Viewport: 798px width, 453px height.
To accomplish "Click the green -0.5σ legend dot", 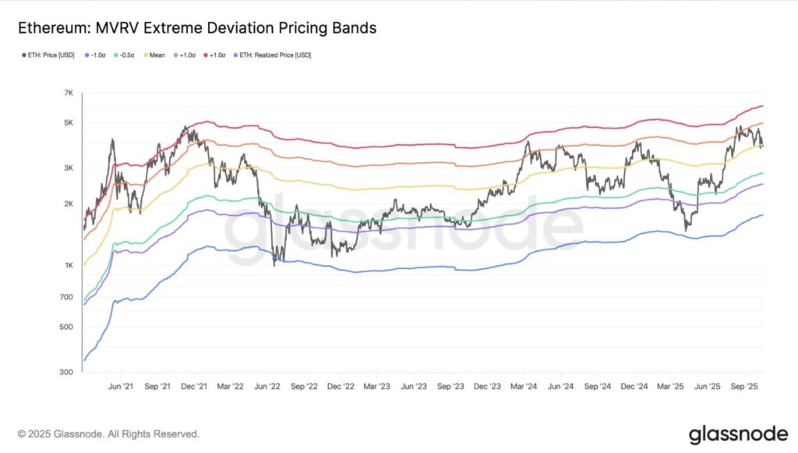I will [x=115, y=55].
